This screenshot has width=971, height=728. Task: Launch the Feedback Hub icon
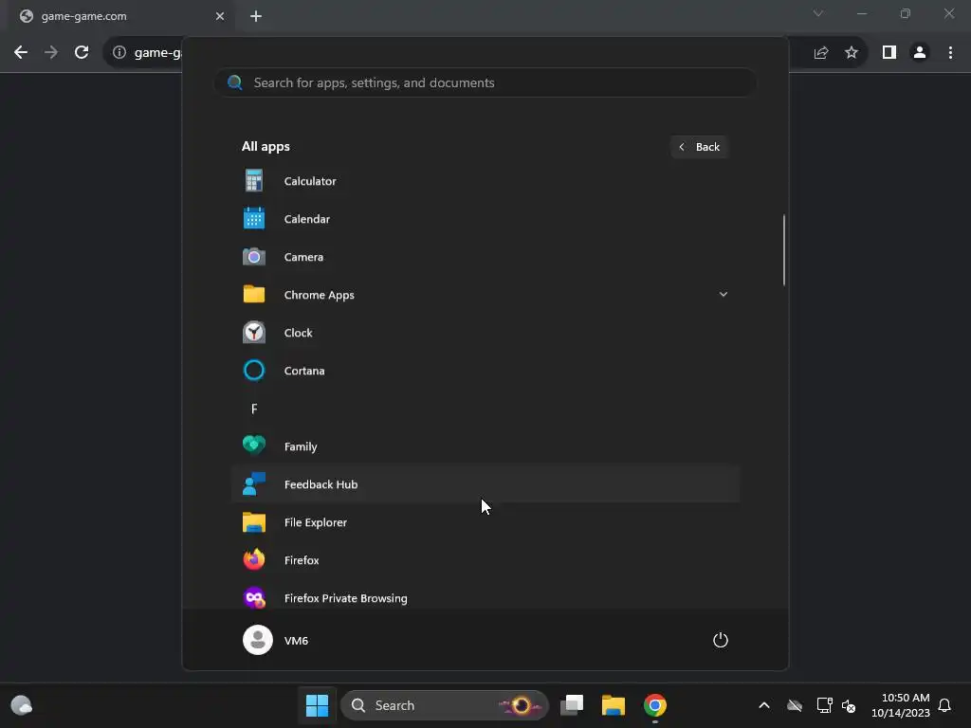254,484
